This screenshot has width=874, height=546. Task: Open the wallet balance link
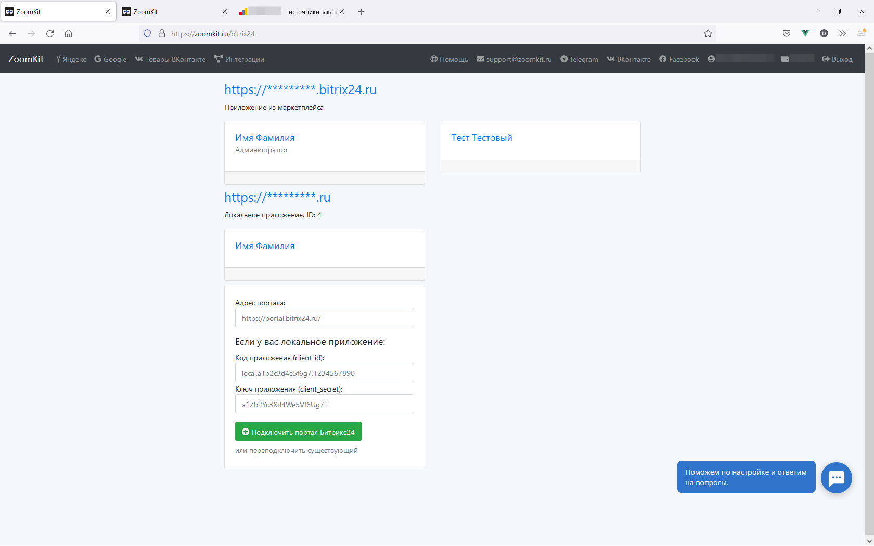[x=798, y=59]
